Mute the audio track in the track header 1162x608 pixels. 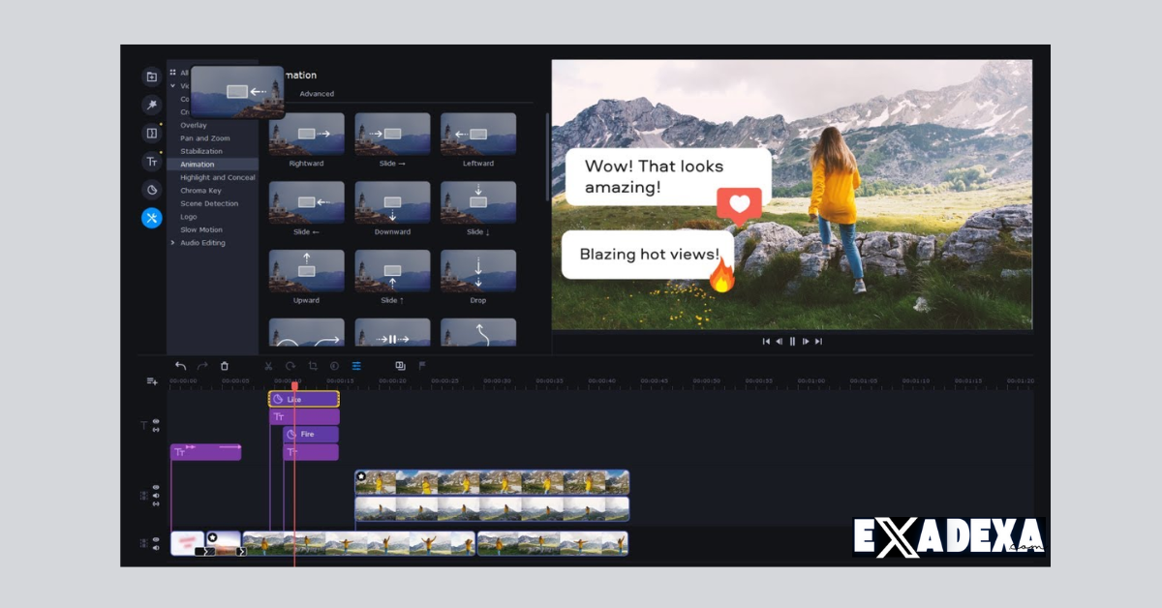tap(155, 547)
